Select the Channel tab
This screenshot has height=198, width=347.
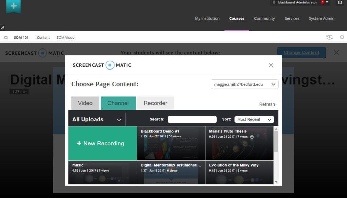tap(118, 103)
